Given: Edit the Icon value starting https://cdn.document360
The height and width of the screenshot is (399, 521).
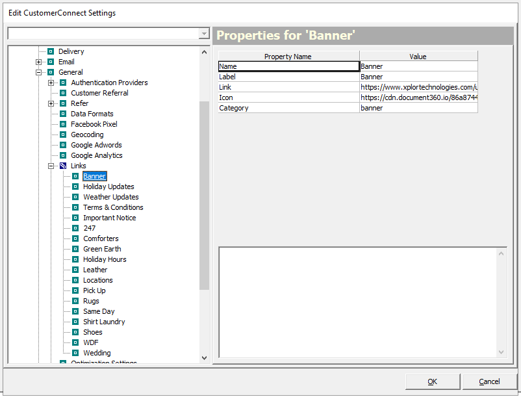Looking at the screenshot, I should pyautogui.click(x=418, y=97).
